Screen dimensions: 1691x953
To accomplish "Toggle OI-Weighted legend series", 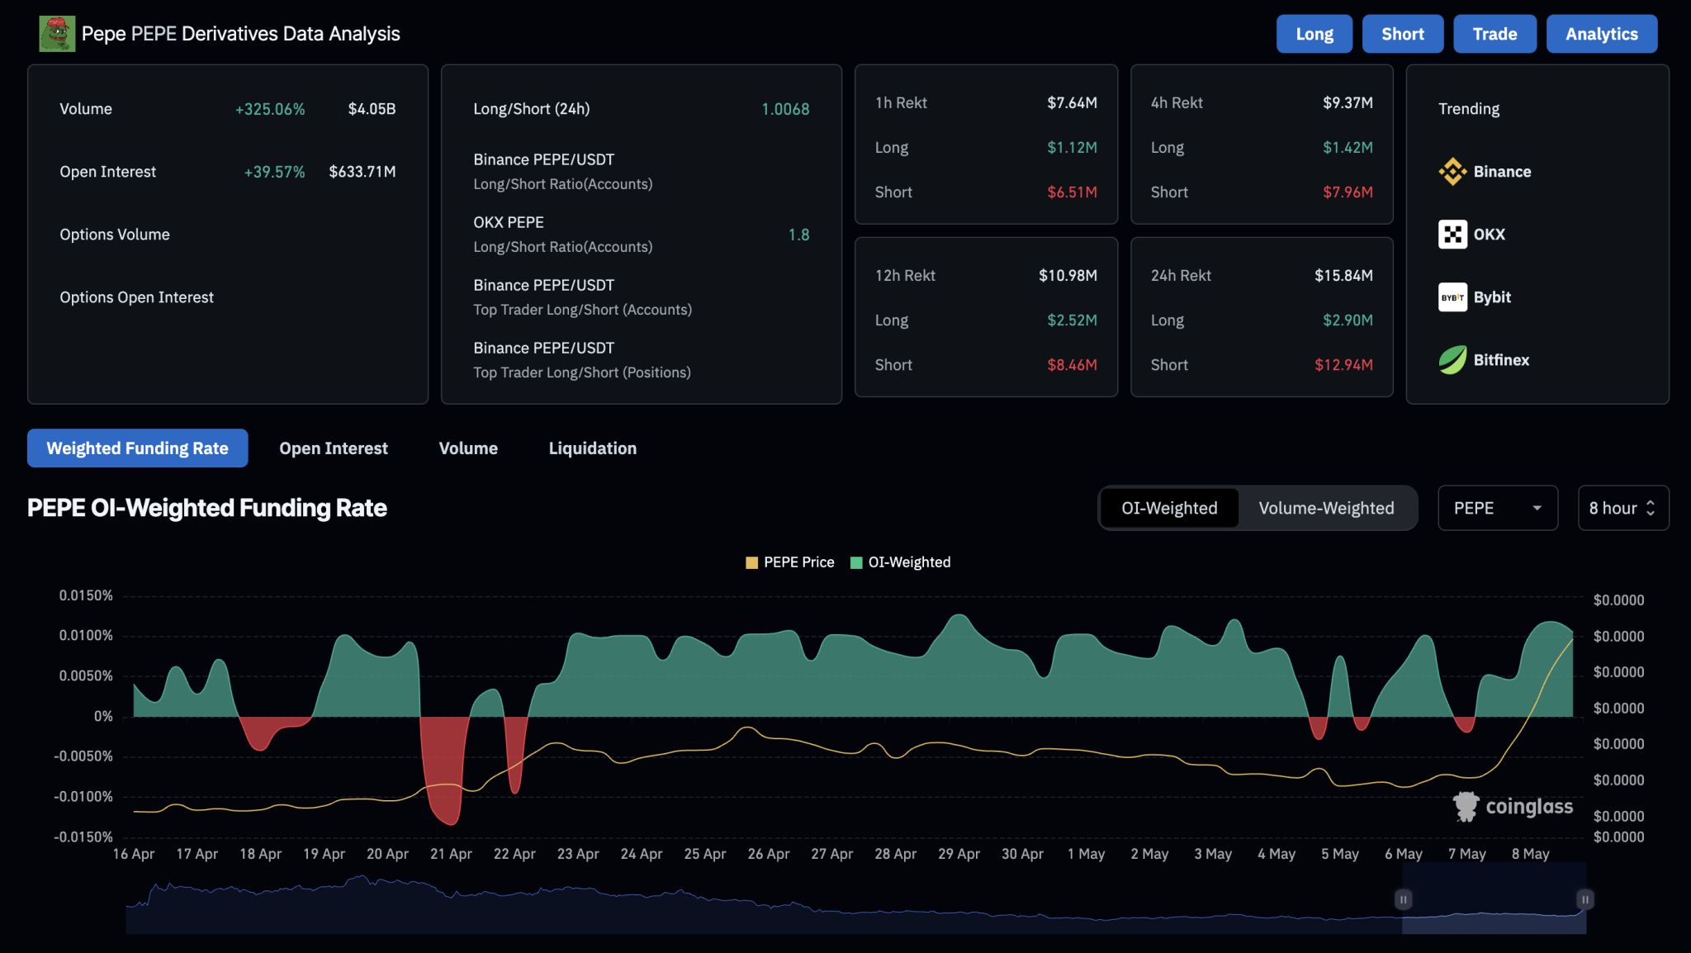I will [x=901, y=562].
